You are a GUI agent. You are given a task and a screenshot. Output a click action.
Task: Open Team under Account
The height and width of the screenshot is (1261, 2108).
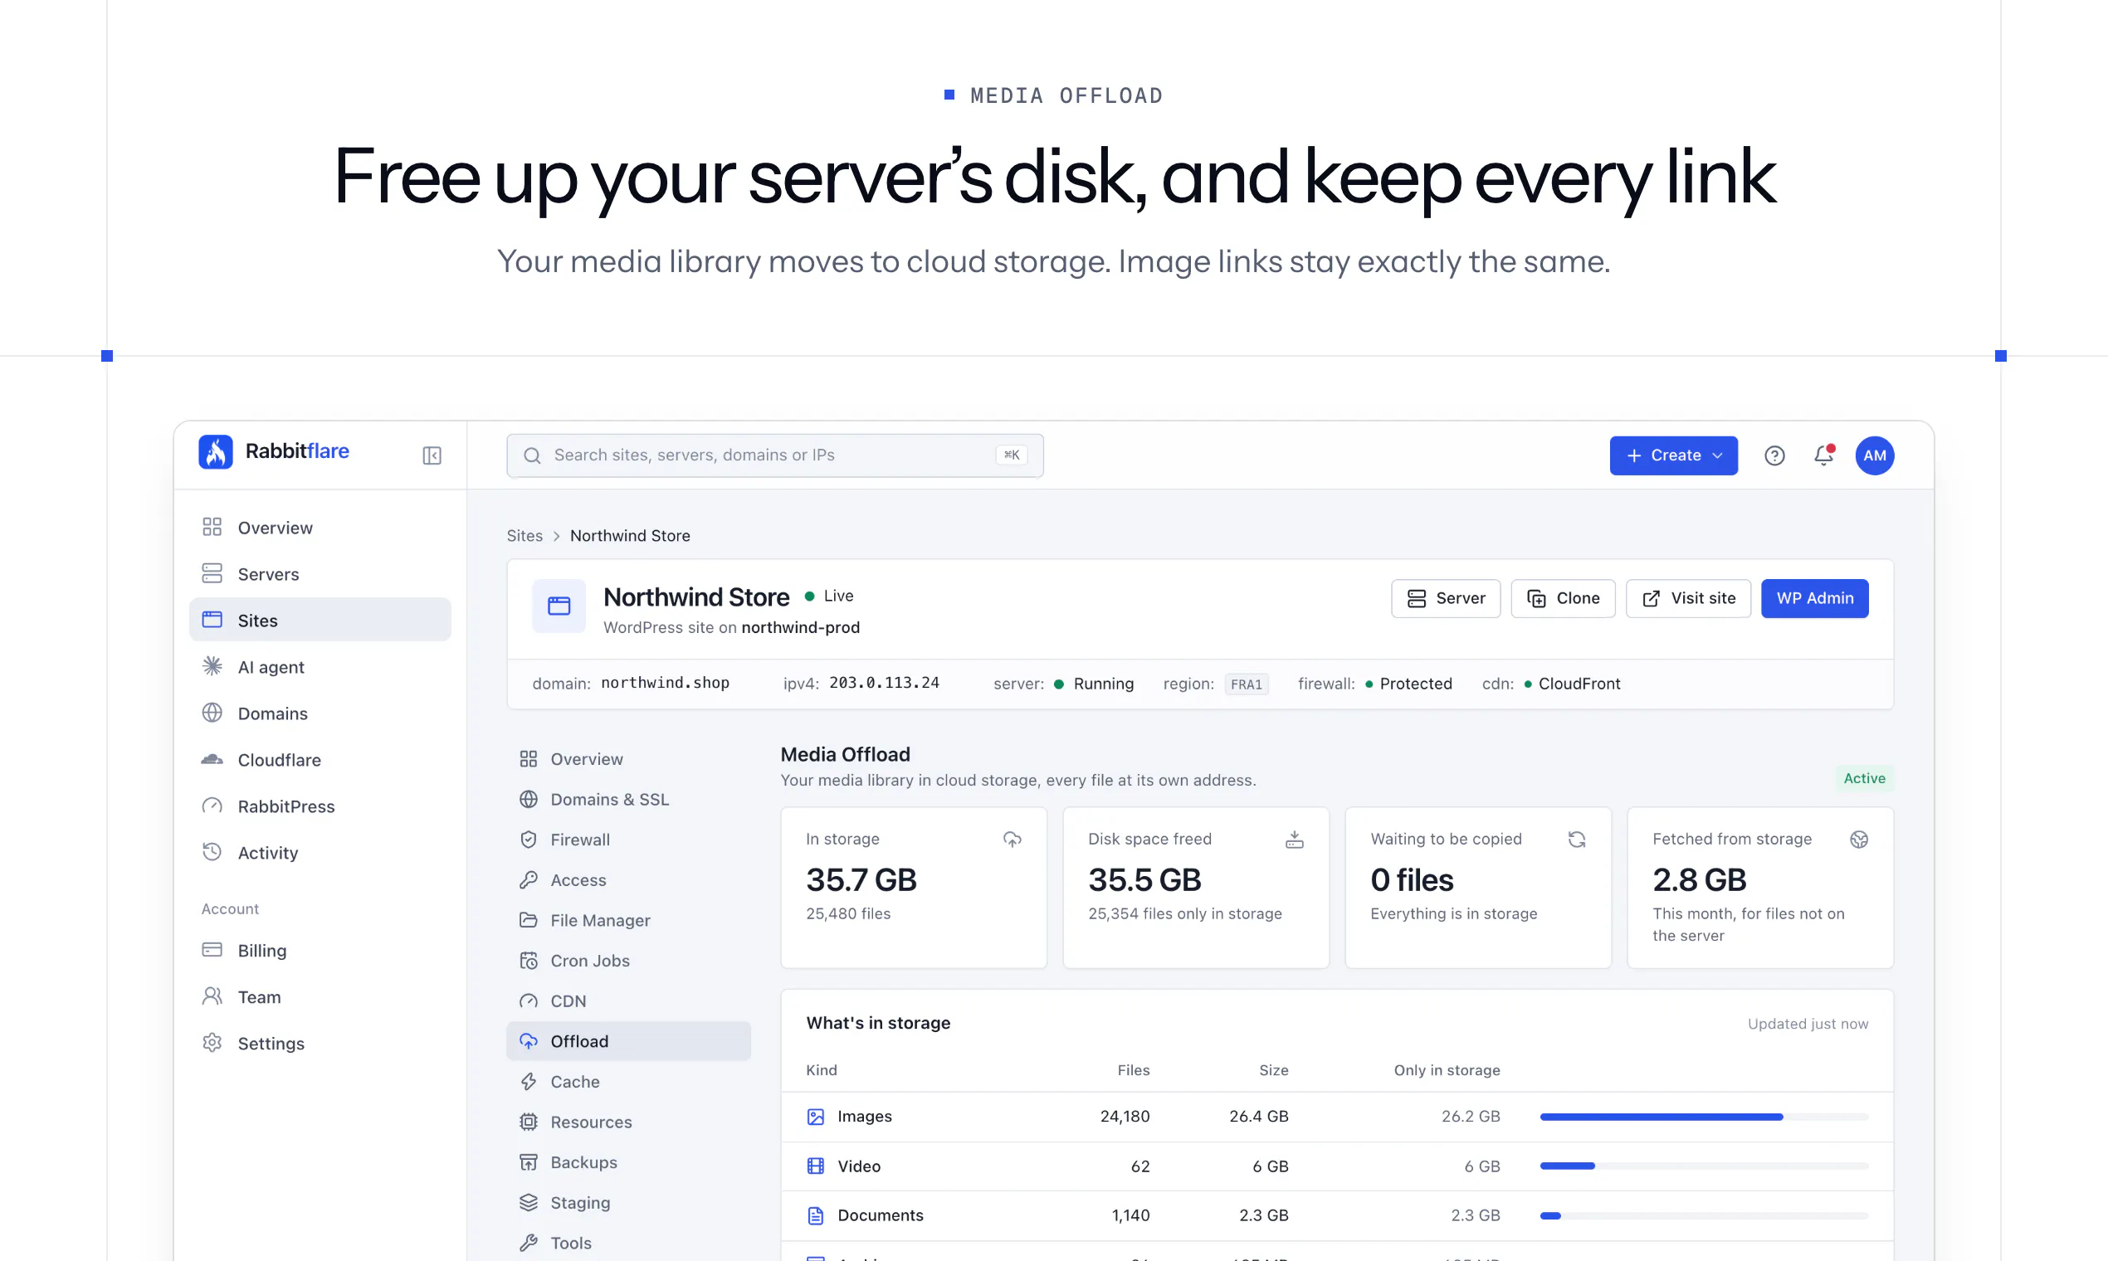[x=320, y=996]
